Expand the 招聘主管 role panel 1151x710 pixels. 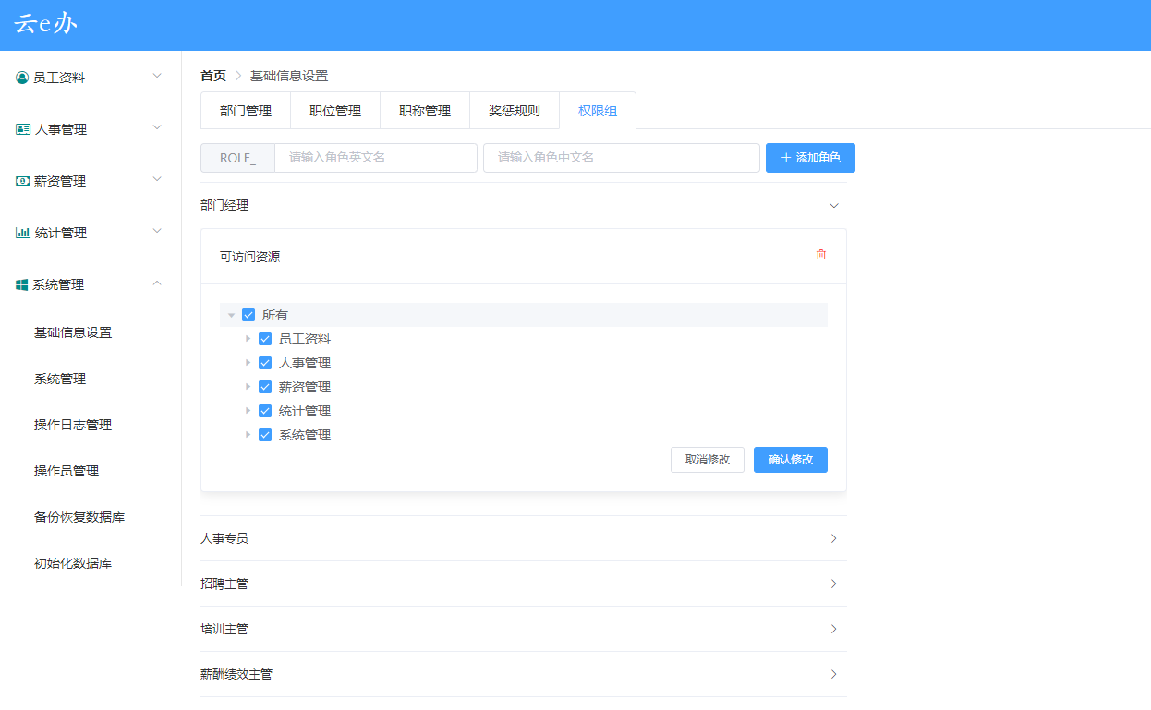(x=523, y=584)
